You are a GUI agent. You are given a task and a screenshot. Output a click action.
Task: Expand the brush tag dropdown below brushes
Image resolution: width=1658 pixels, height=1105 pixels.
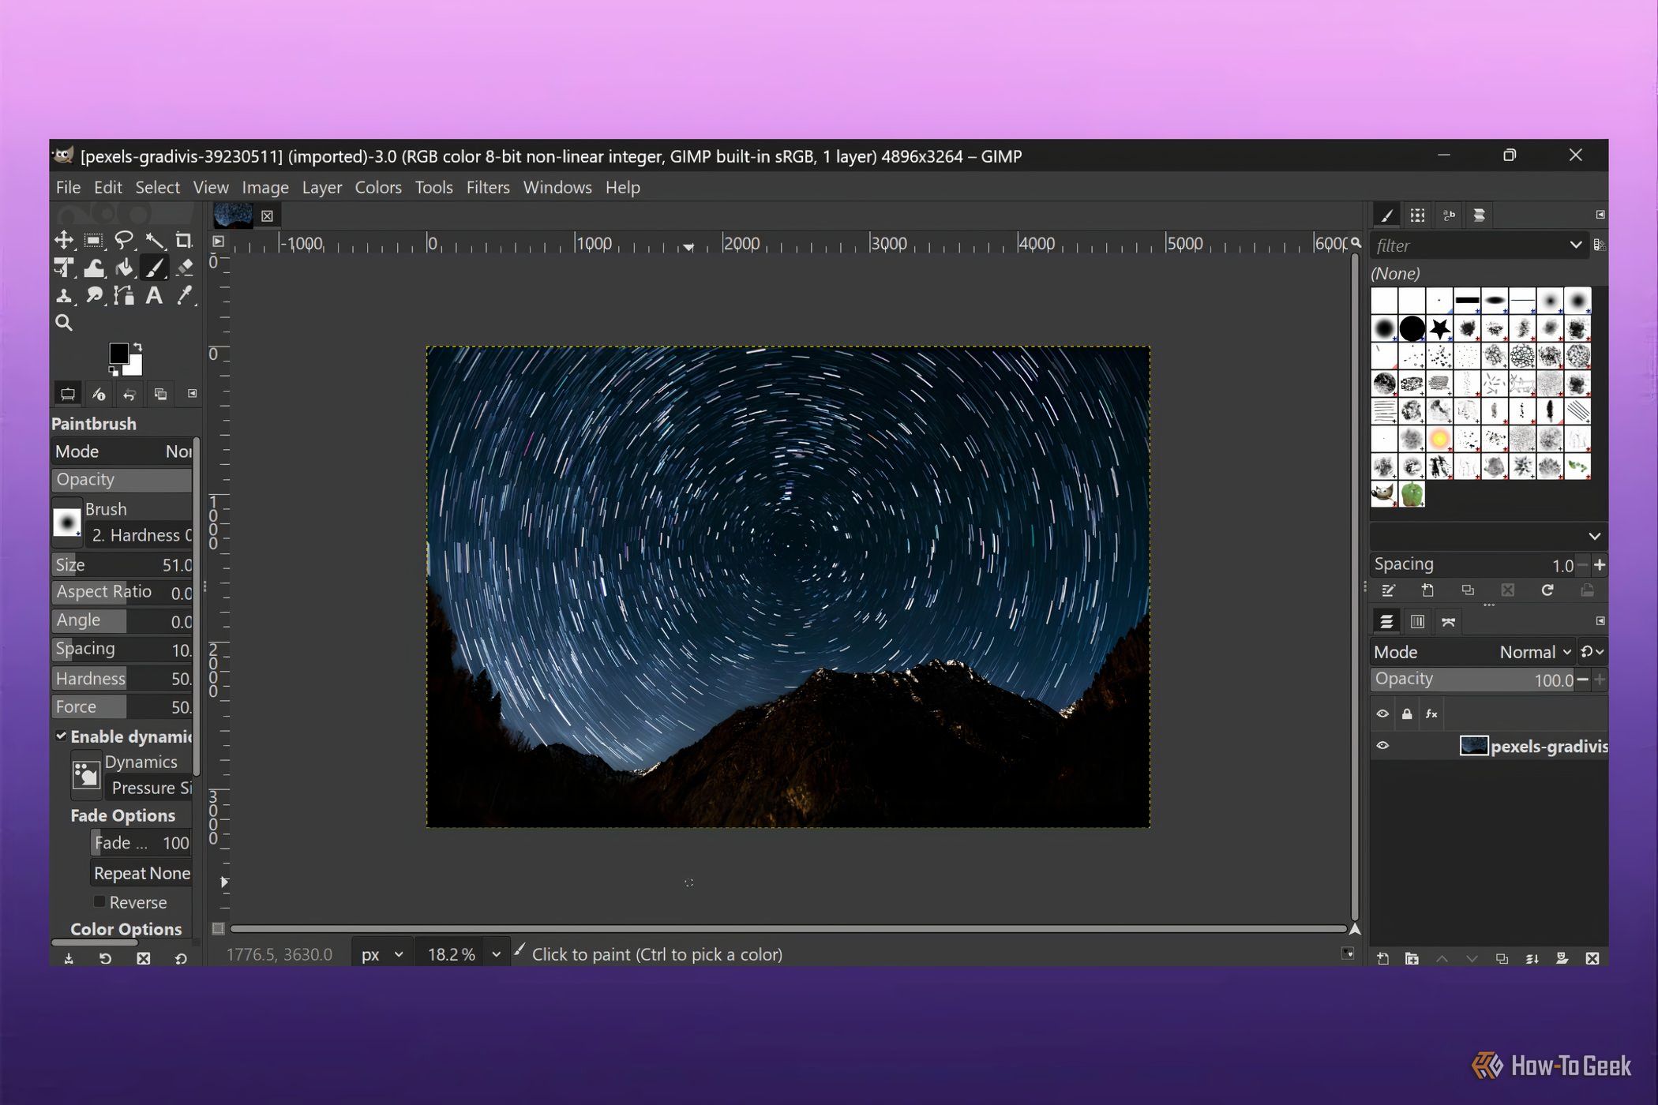[x=1594, y=537]
